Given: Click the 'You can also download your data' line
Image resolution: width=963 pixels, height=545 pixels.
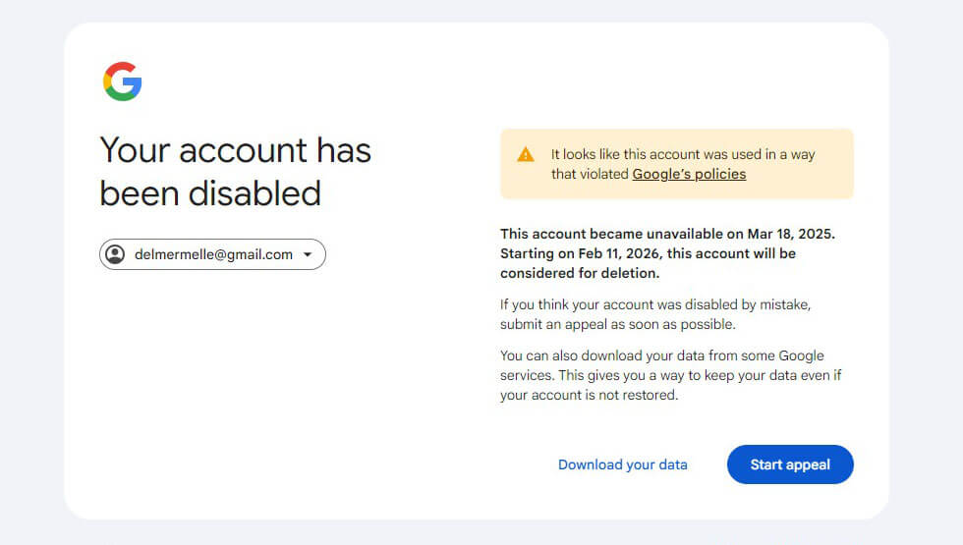Looking at the screenshot, I should 662,355.
